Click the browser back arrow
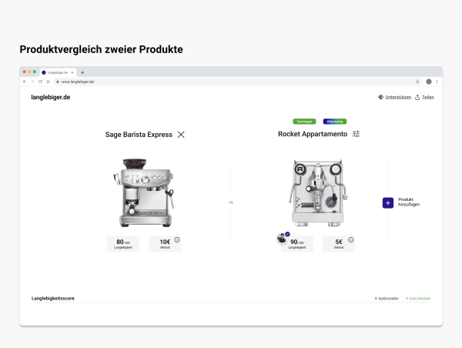This screenshot has width=462, height=348. (25, 81)
